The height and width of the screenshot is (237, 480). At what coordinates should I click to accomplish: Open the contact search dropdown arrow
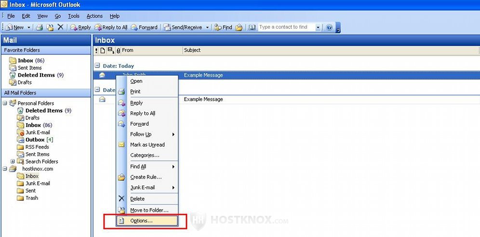click(x=318, y=27)
